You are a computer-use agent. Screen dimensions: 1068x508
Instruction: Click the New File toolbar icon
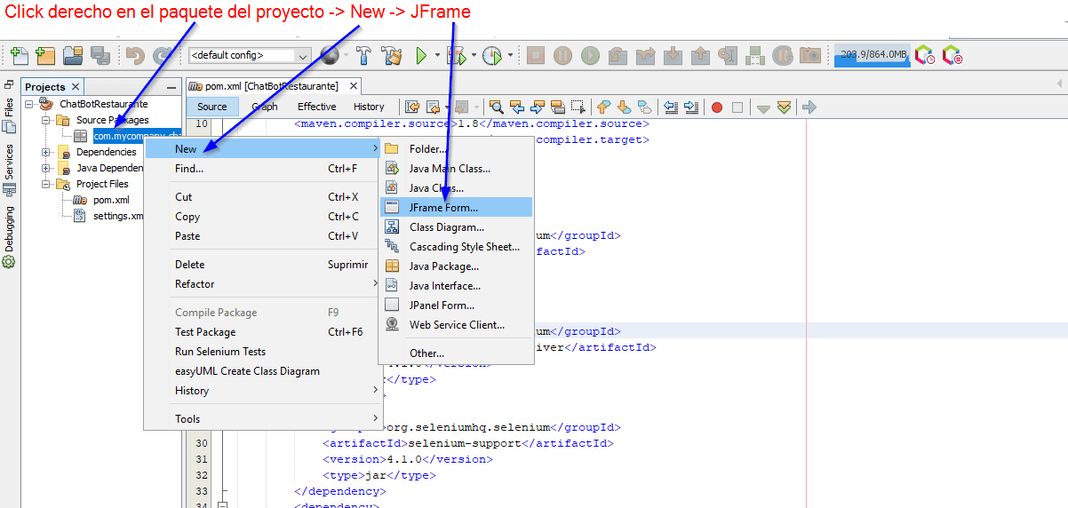point(20,55)
